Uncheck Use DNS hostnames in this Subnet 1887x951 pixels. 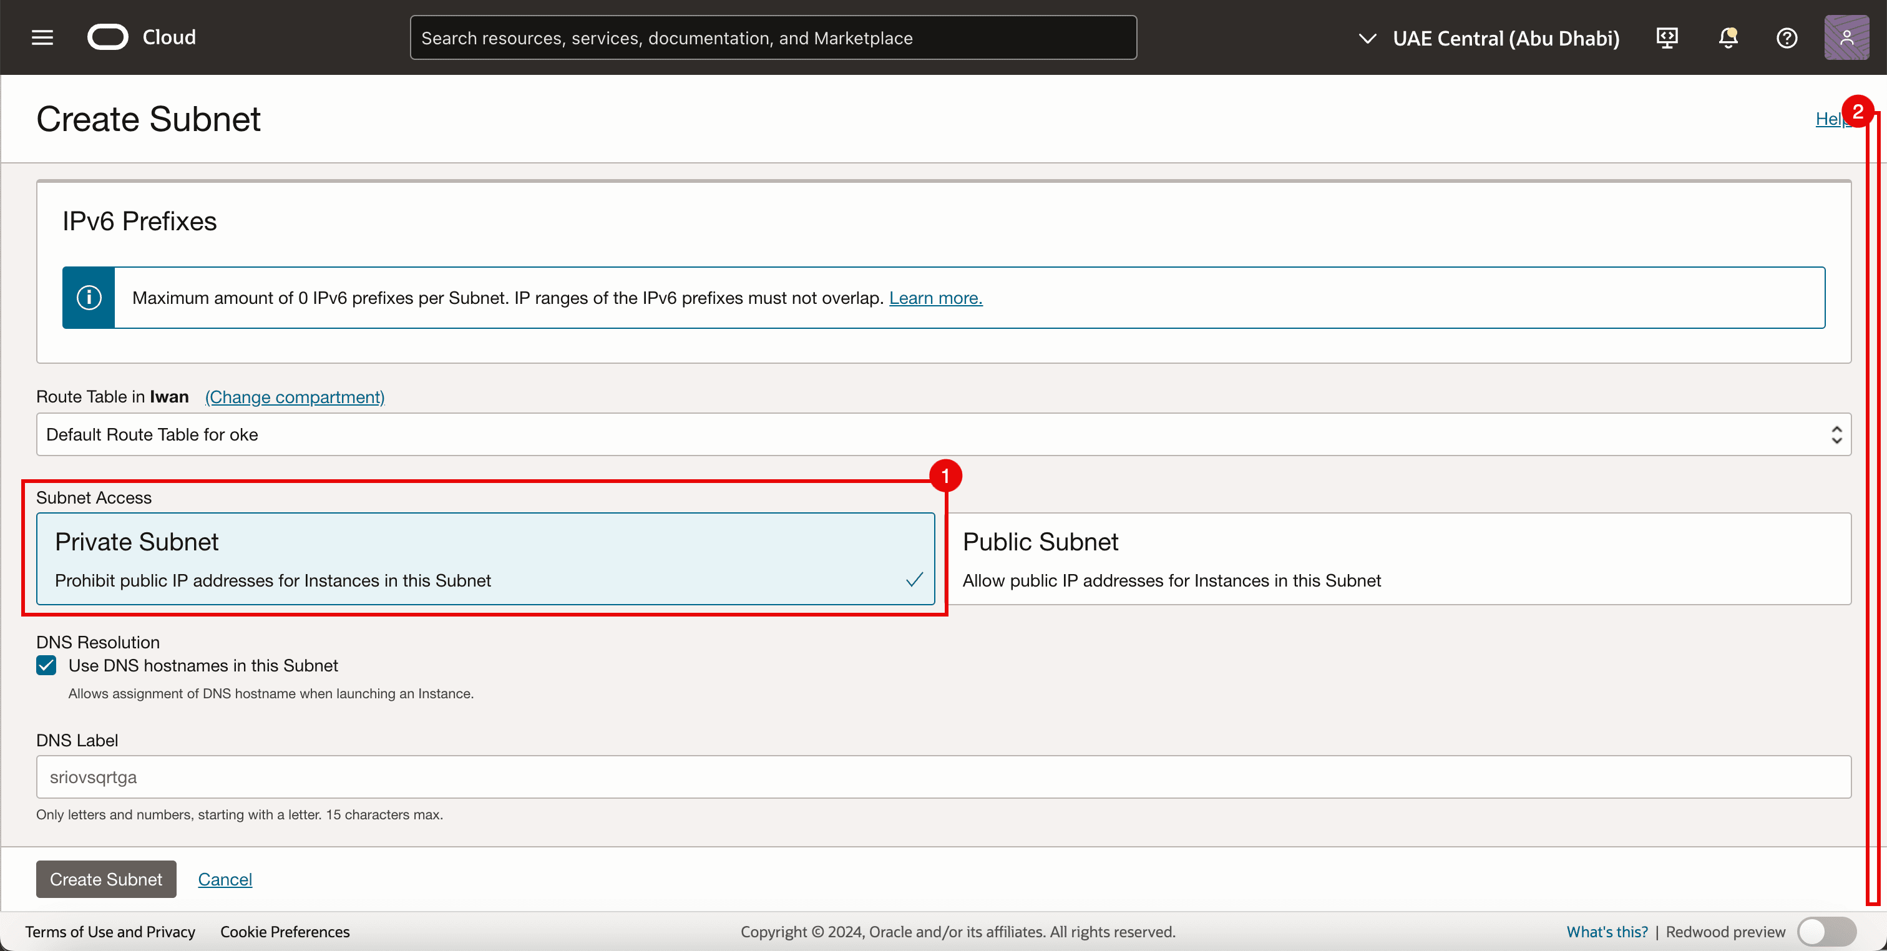[x=46, y=665]
